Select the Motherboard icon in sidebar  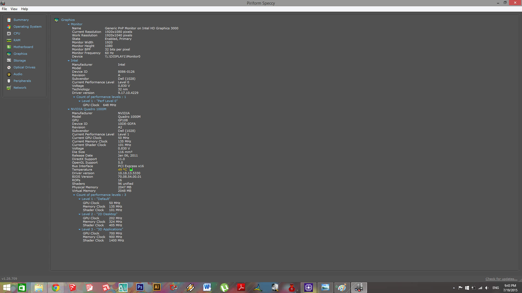coord(9,47)
